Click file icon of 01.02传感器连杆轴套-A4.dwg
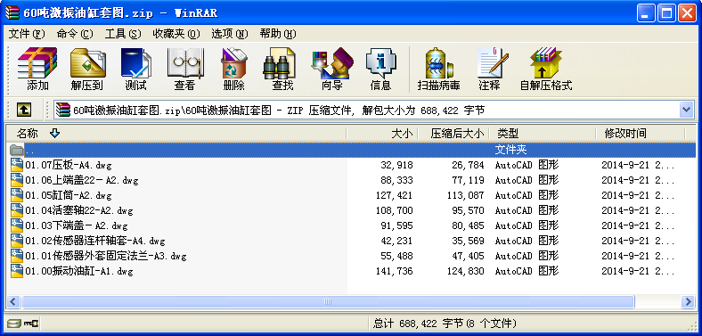The height and width of the screenshot is (336, 702). (x=17, y=241)
